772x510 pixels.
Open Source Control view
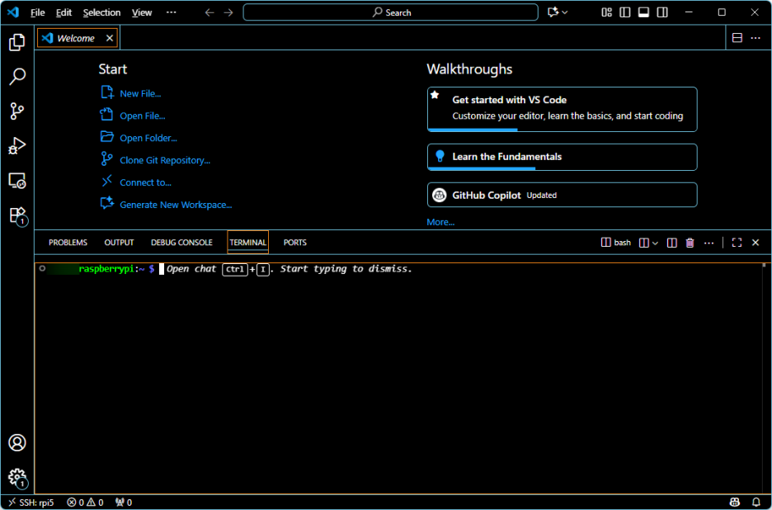(17, 111)
